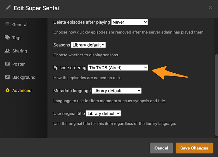
Task: Open the Delete episodes after playing dropdown
Action: [x=130, y=22]
